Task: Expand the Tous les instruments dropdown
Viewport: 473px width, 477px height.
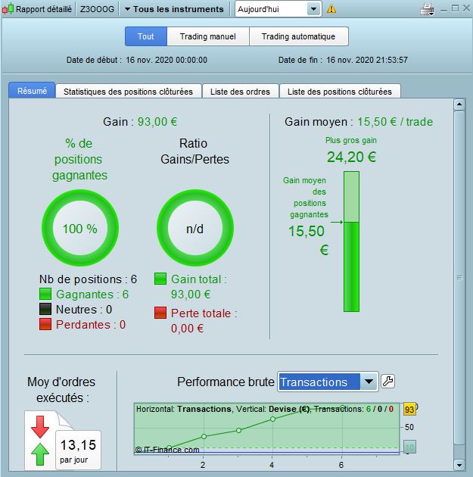Action: (174, 9)
